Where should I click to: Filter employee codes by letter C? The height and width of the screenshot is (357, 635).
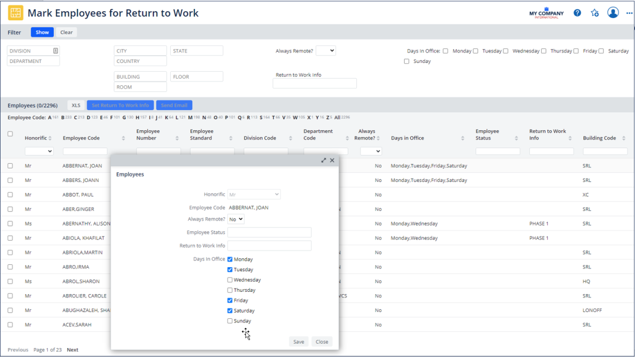point(76,118)
